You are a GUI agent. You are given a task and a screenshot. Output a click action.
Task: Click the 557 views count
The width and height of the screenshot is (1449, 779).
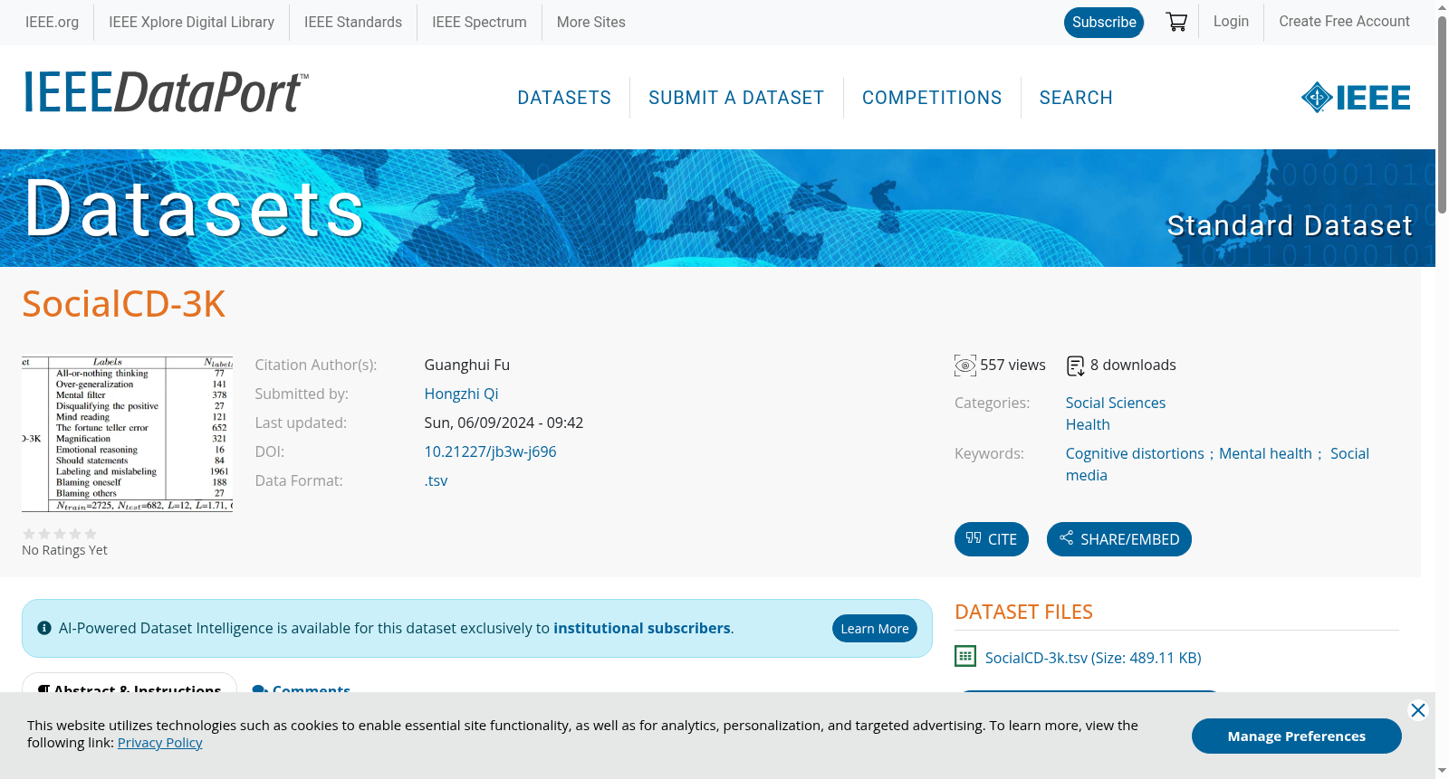coord(1012,365)
